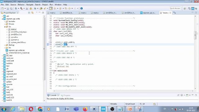Image resolution: width=199 pixels, height=112 pixels.
Task: Click the STM32CubeIDE taskbar icon
Action: coord(103,109)
